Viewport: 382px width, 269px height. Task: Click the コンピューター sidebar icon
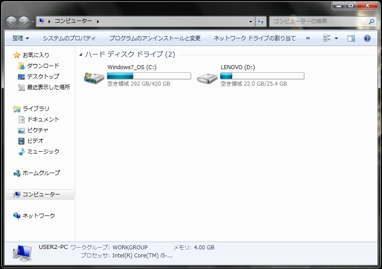pyautogui.click(x=16, y=195)
